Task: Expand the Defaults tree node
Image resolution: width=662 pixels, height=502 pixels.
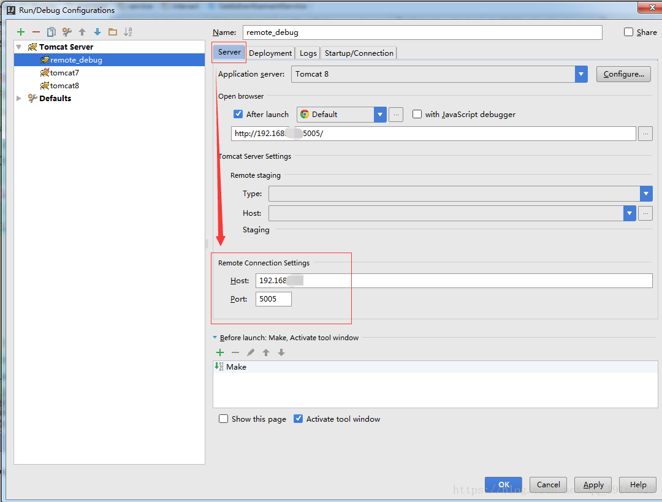Action: [18, 98]
